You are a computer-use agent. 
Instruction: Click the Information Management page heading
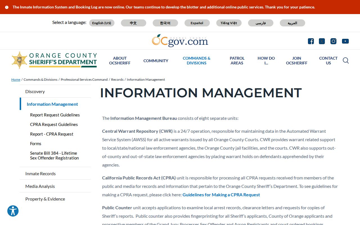[201, 93]
